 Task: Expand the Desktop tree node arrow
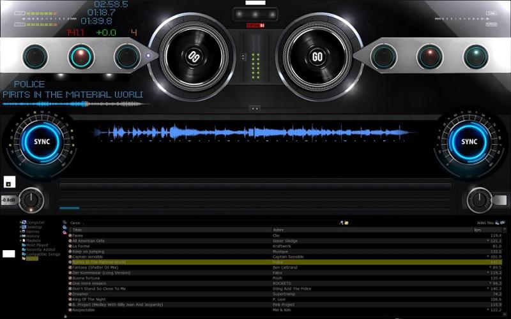[x=20, y=227]
